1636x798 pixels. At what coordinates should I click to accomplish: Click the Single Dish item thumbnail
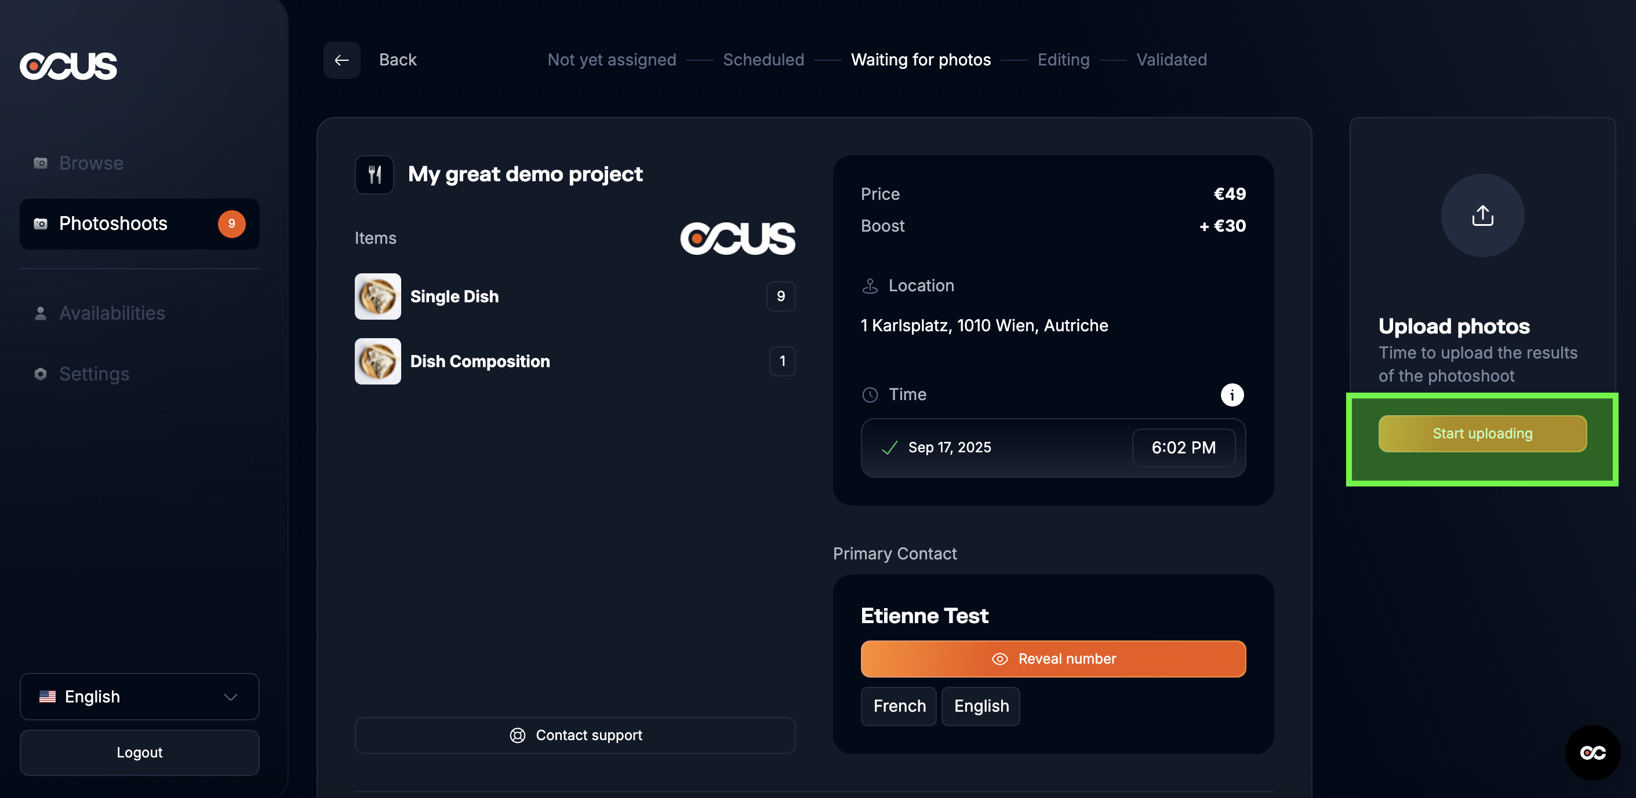click(377, 296)
